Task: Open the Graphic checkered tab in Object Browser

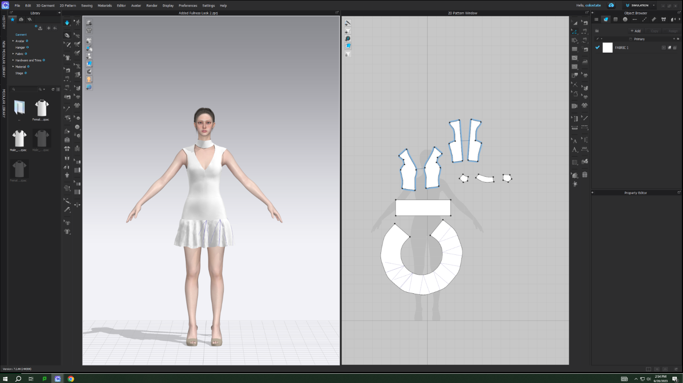Action: point(615,19)
